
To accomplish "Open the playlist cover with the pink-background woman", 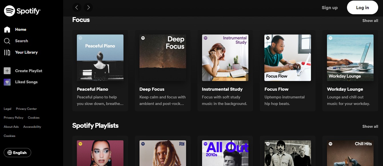I will pyautogui.click(x=100, y=153).
